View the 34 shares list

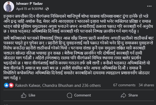pyautogui.click(x=146, y=85)
